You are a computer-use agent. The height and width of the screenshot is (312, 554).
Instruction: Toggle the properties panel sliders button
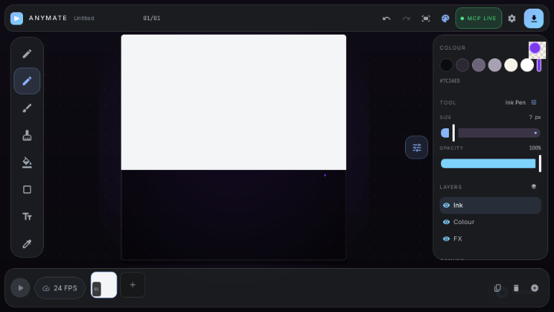pos(417,147)
